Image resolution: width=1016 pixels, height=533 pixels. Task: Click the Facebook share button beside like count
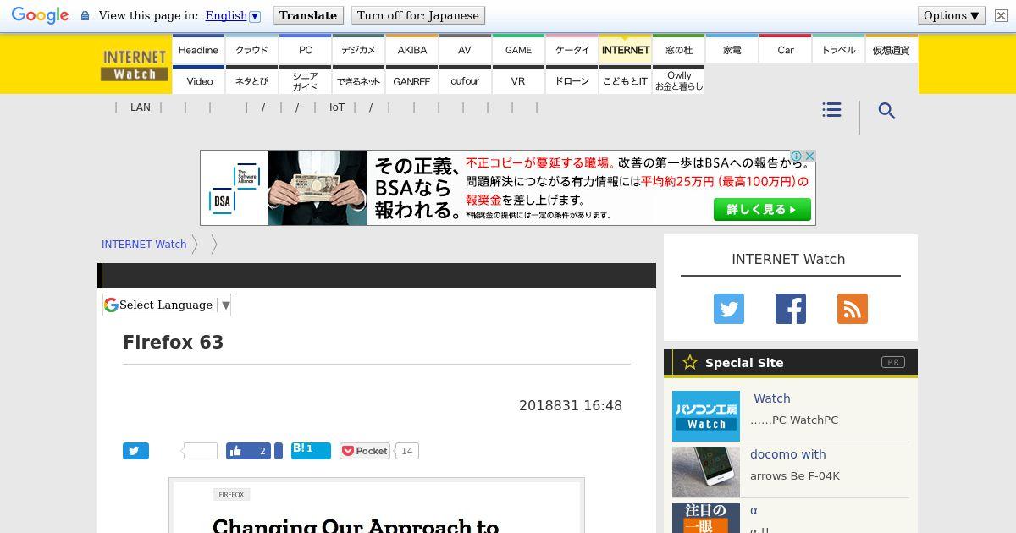(x=279, y=451)
